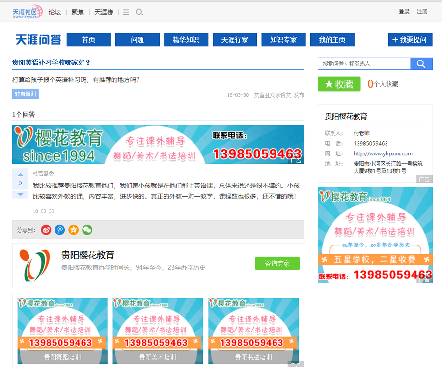Focus the 搜索问题、标签或人 search field
The width and height of the screenshot is (442, 367).
[x=364, y=64]
